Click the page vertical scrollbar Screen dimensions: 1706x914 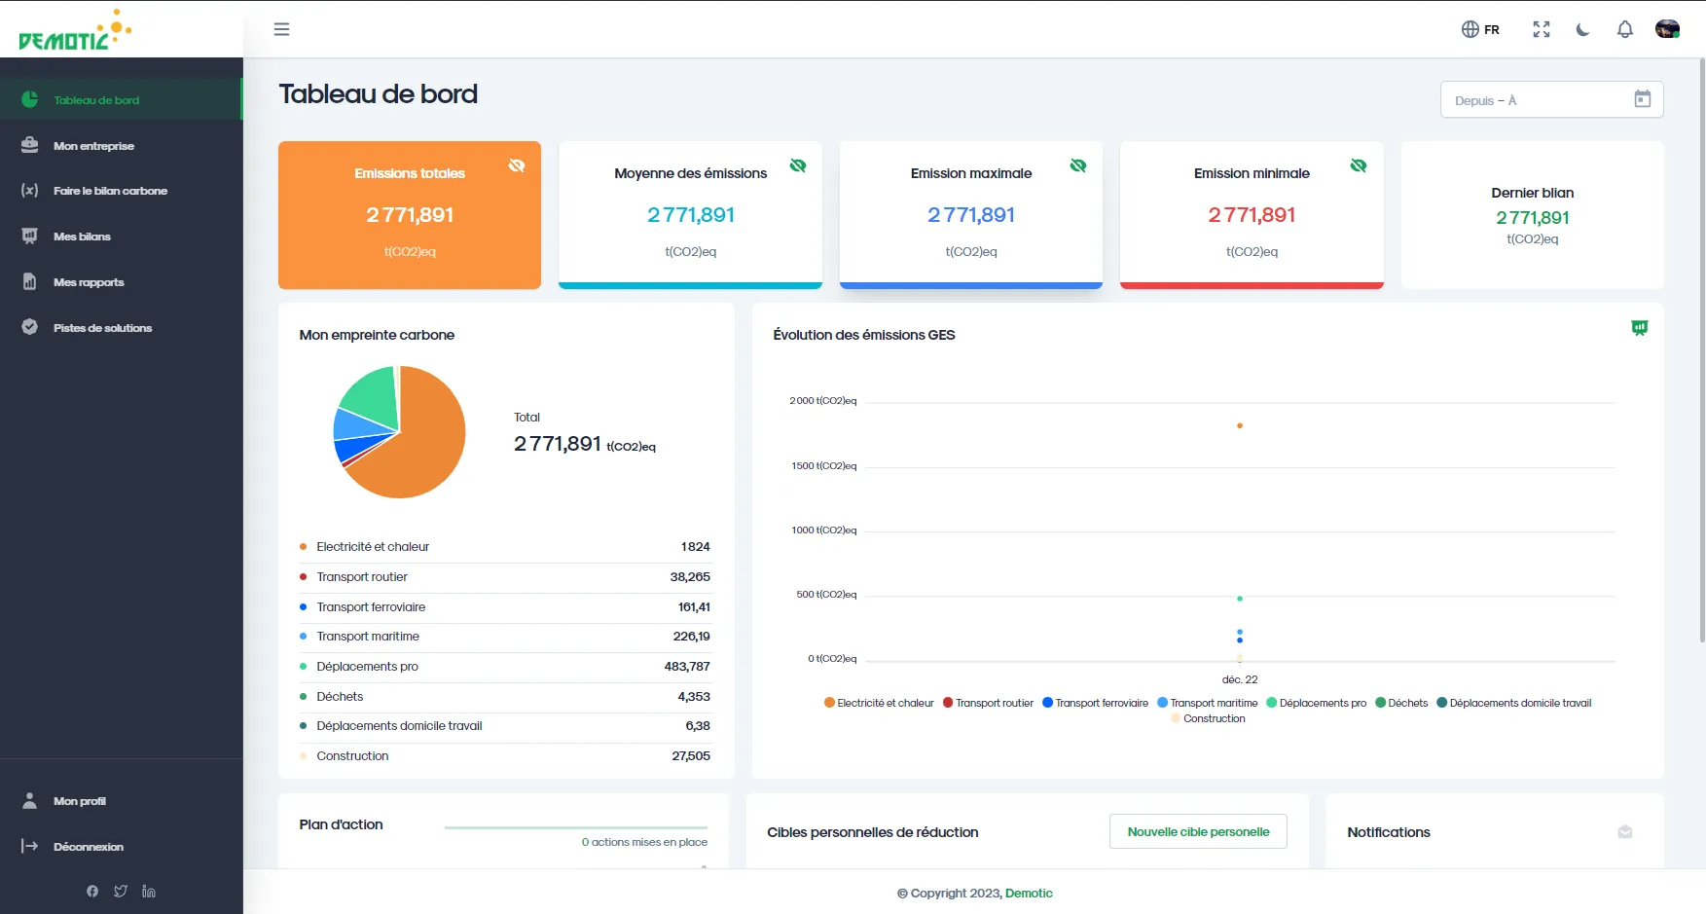1701,350
